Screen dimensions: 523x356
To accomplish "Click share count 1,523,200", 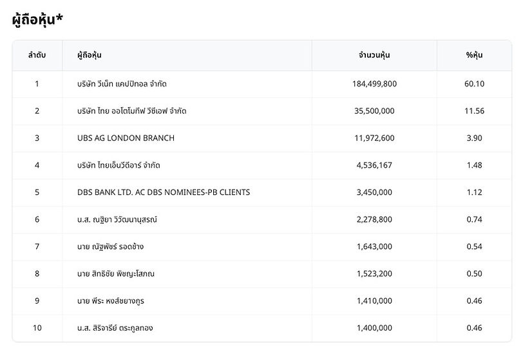I will (374, 274).
